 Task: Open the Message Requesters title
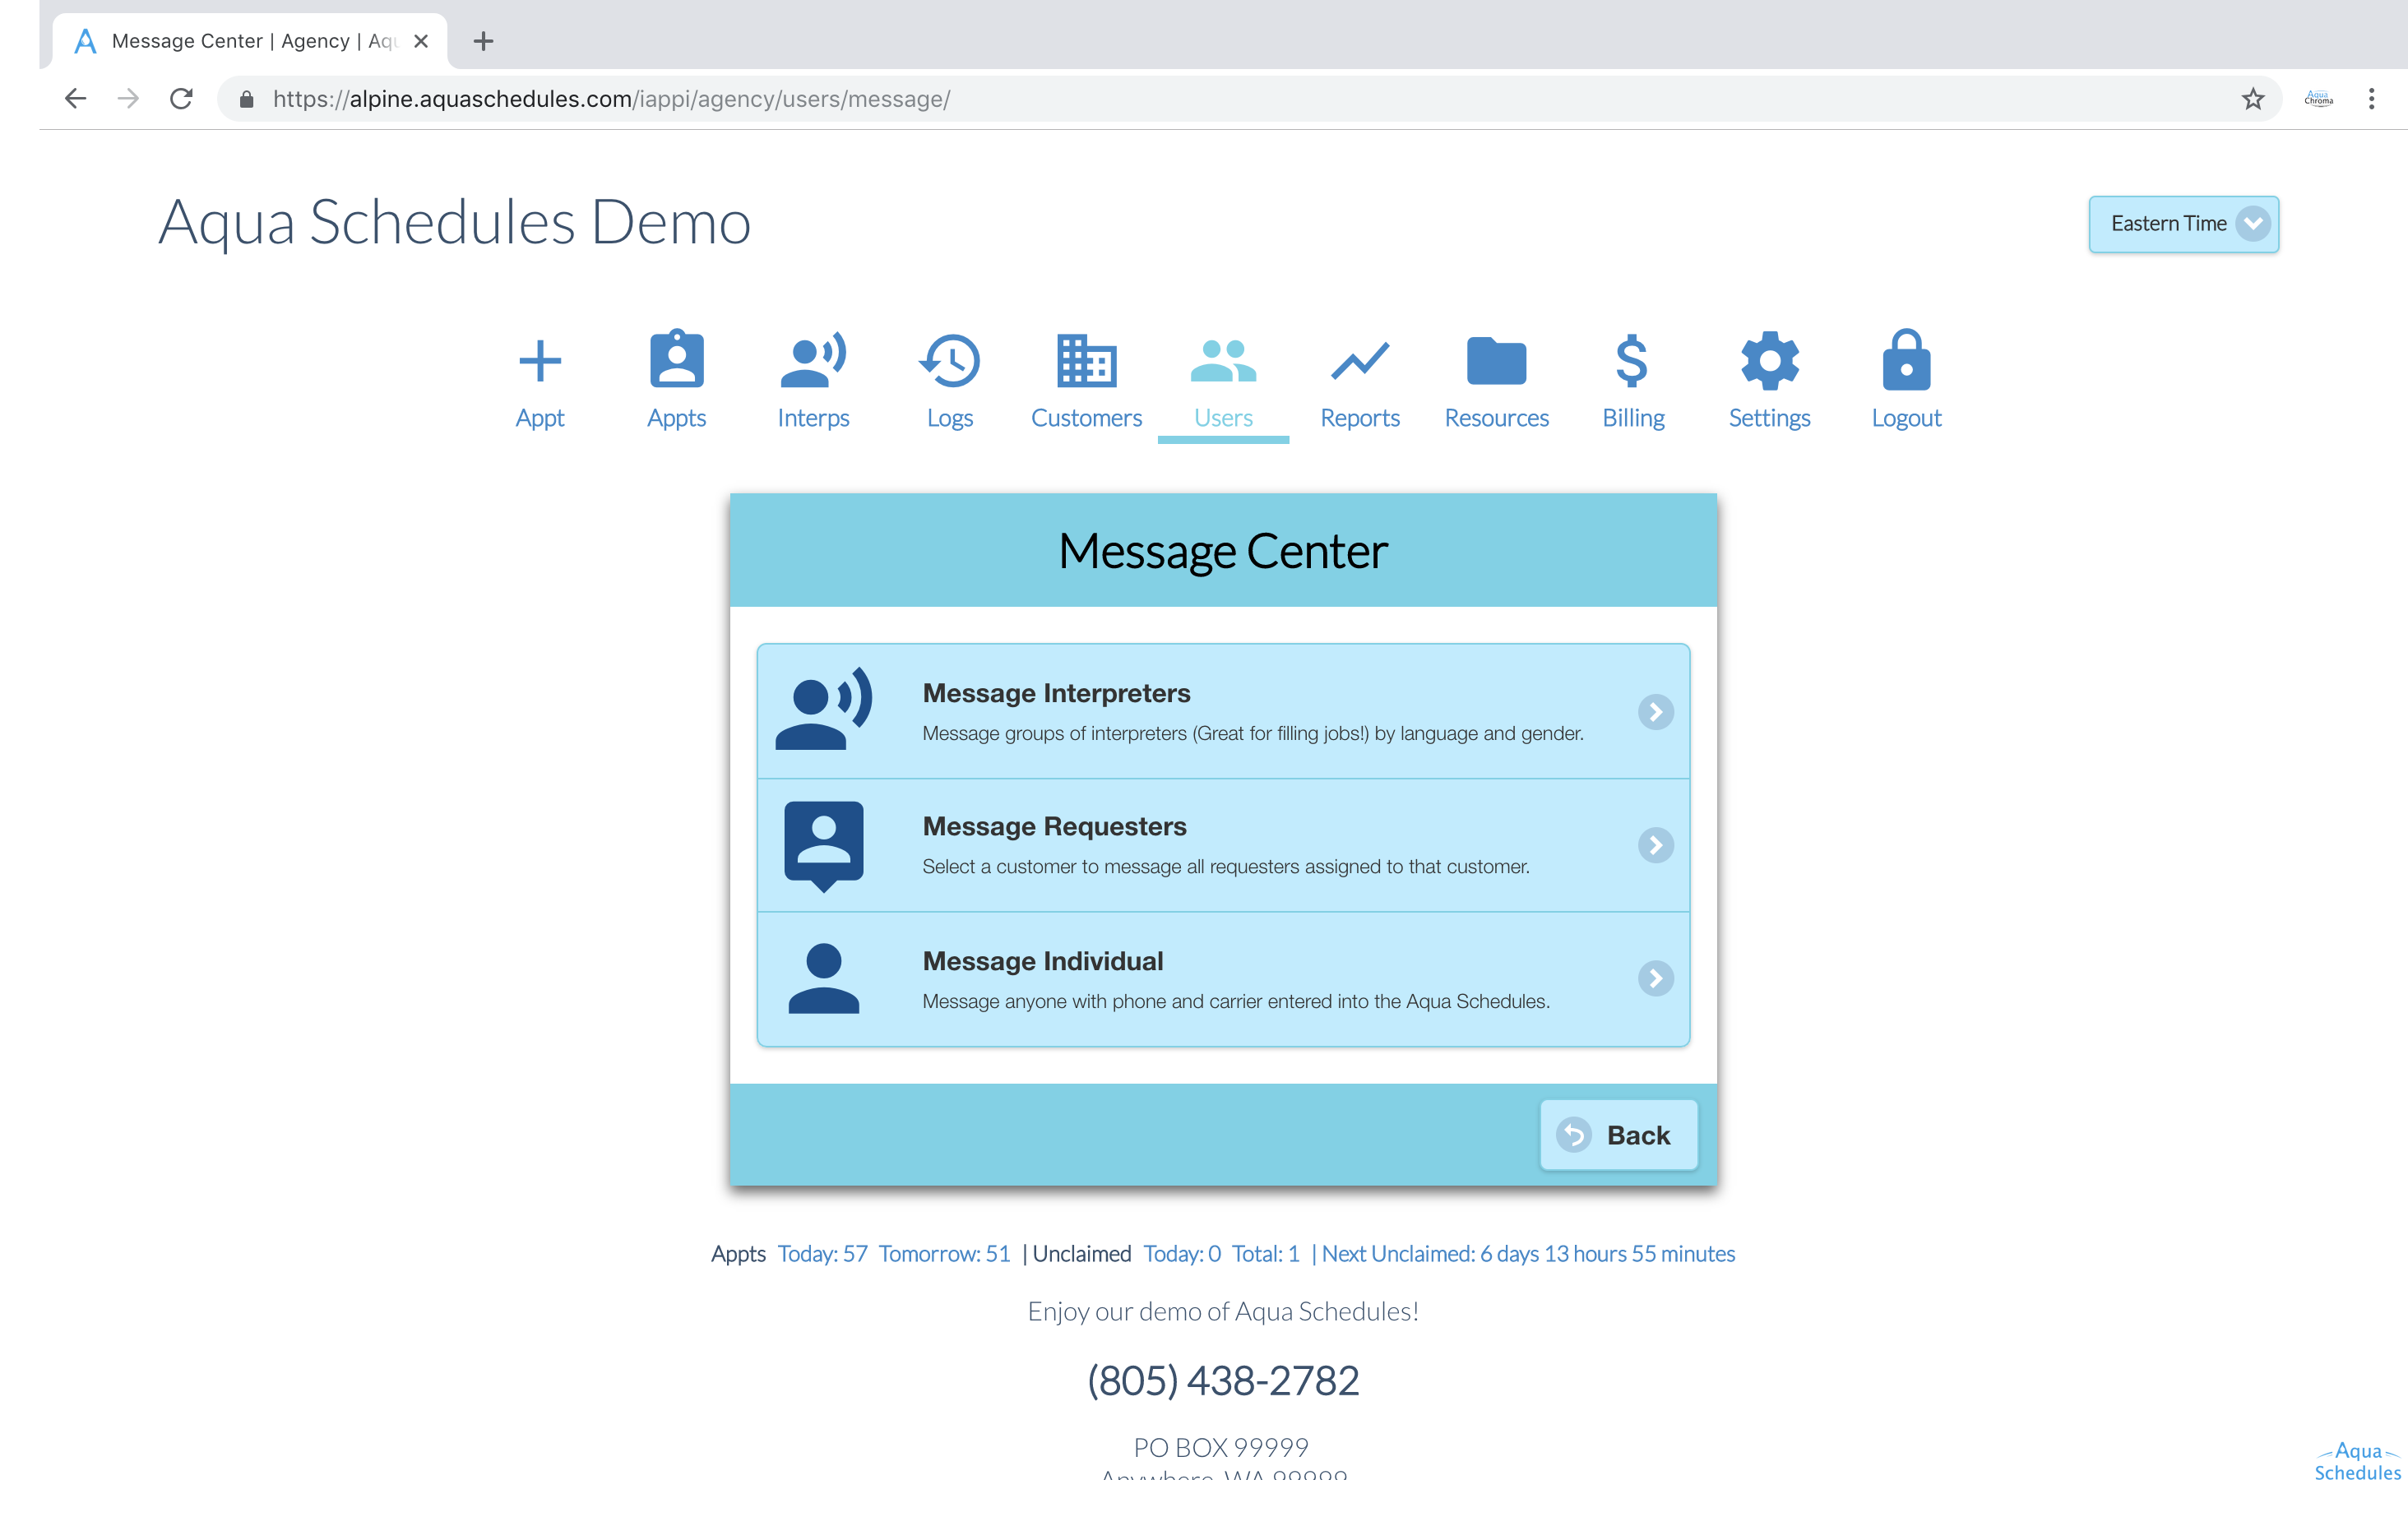[x=1054, y=826]
